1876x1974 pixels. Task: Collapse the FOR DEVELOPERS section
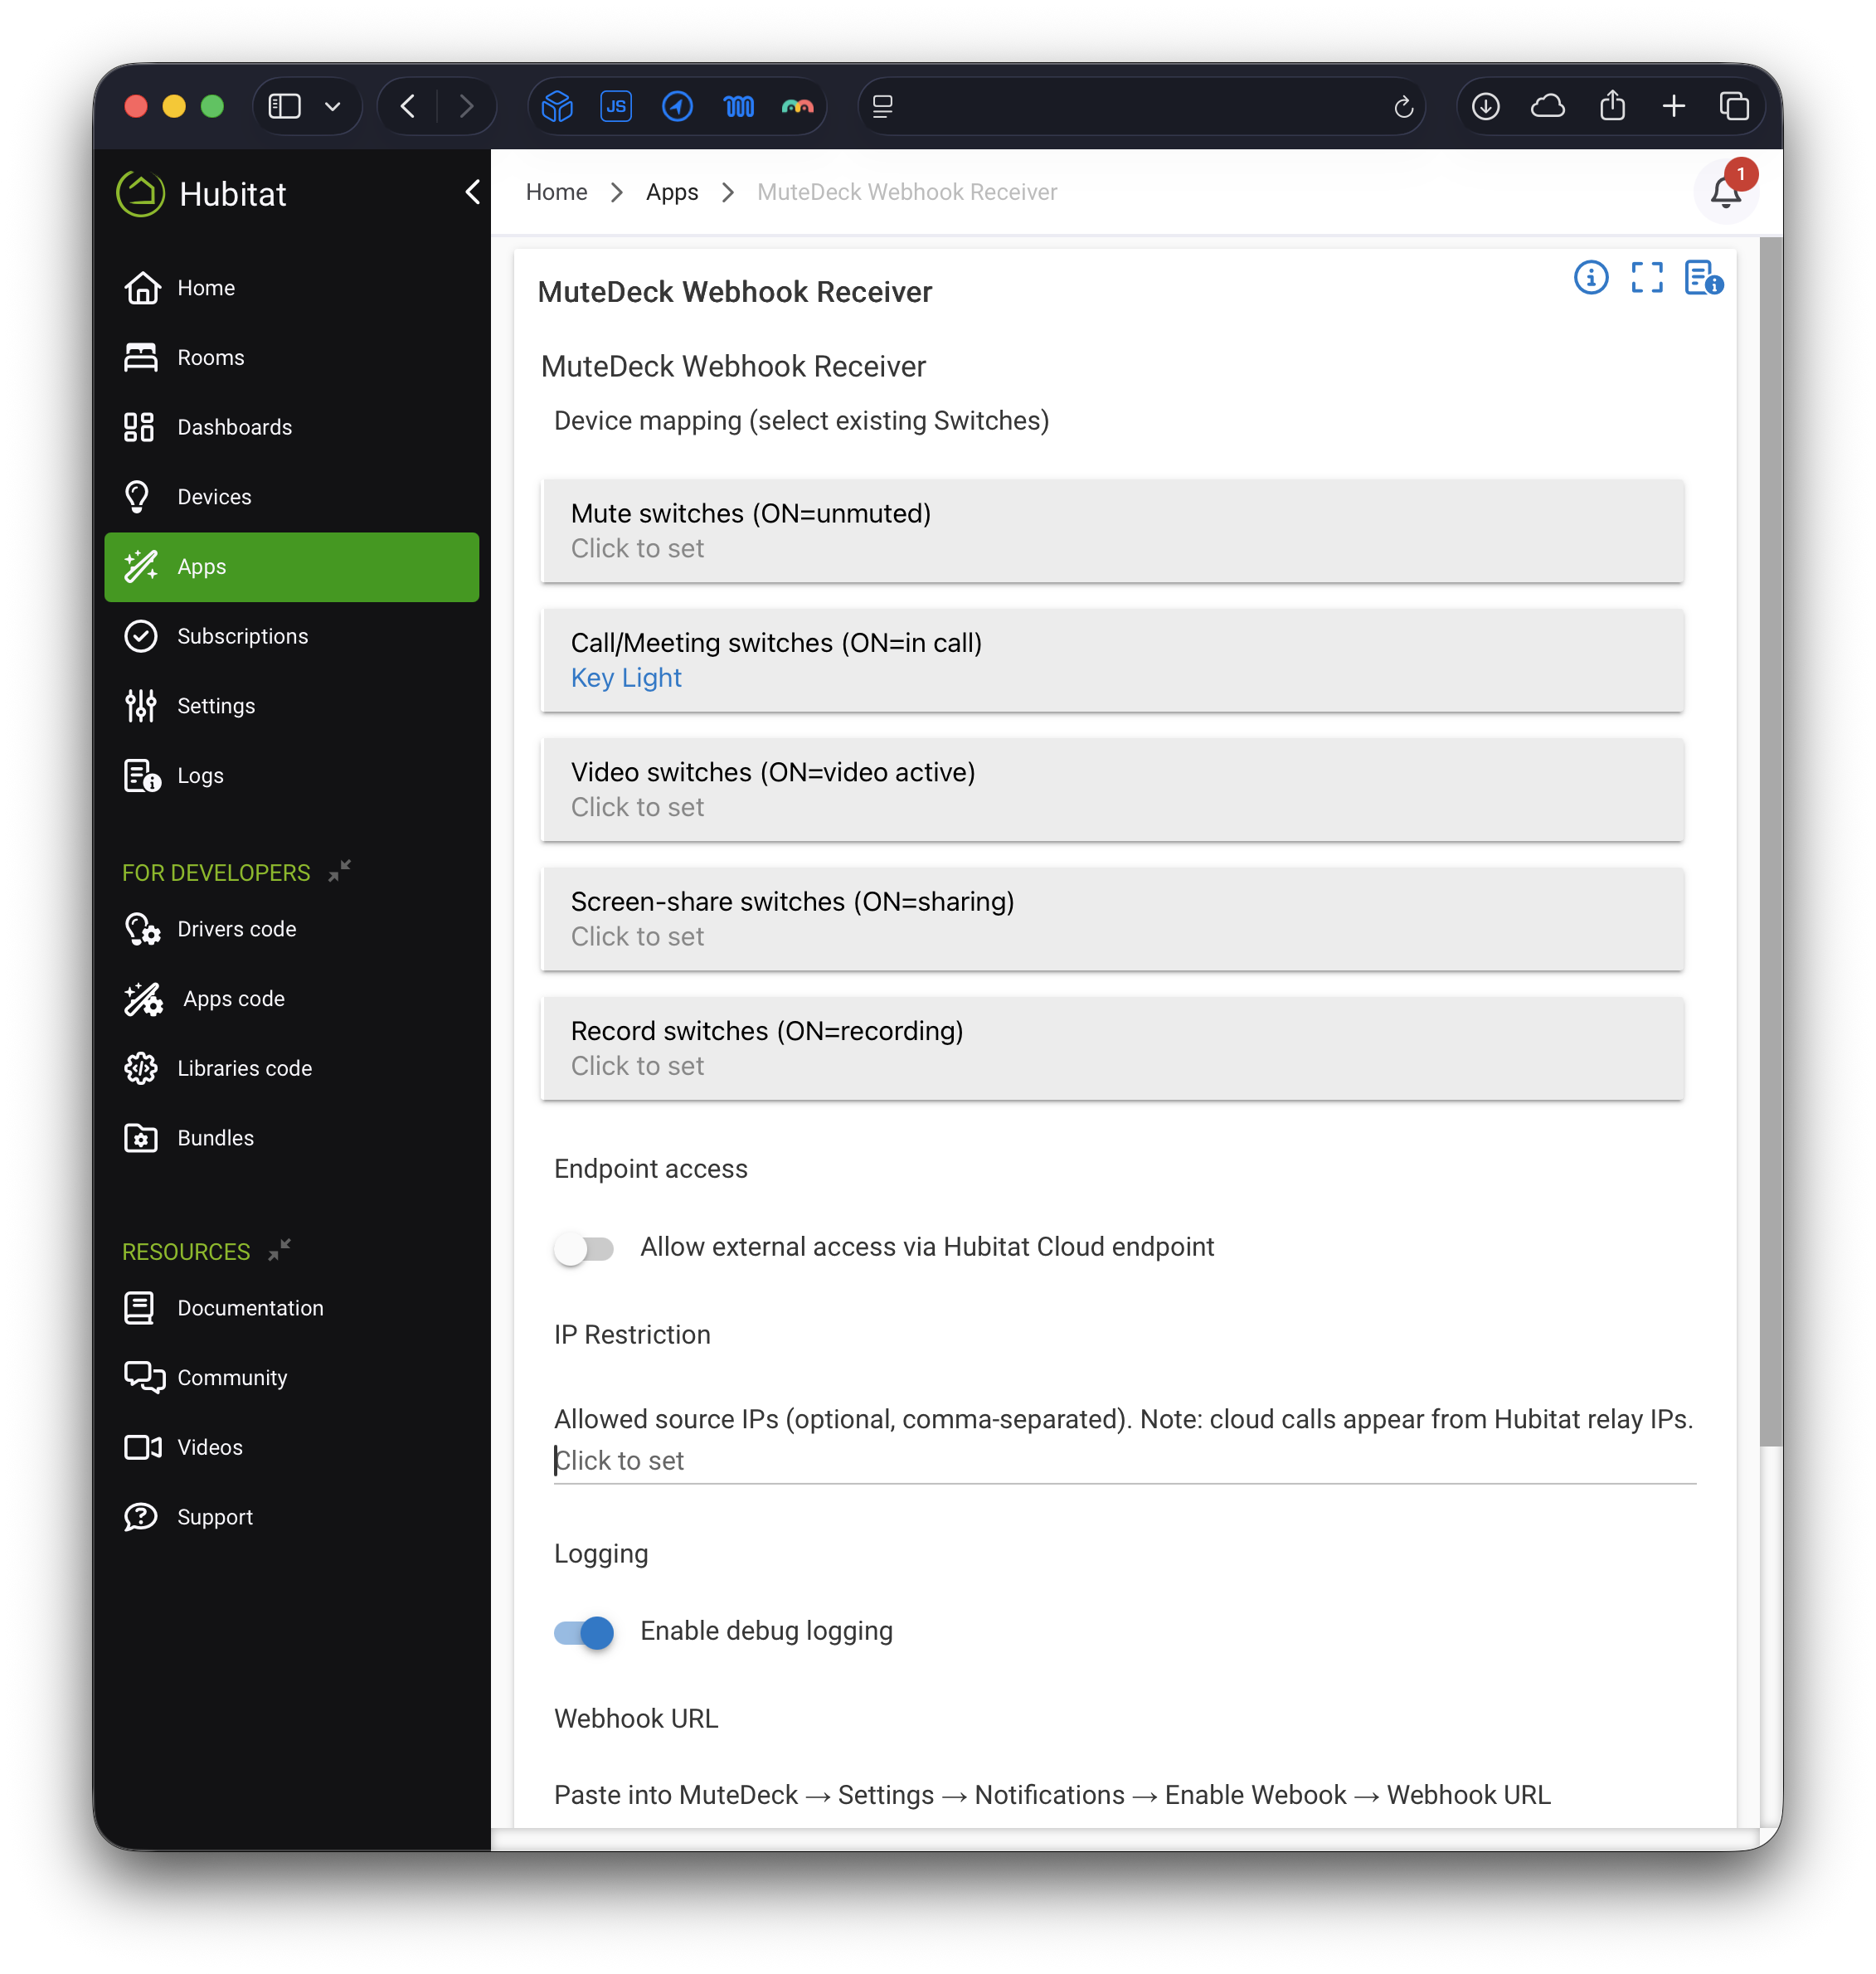coord(339,869)
